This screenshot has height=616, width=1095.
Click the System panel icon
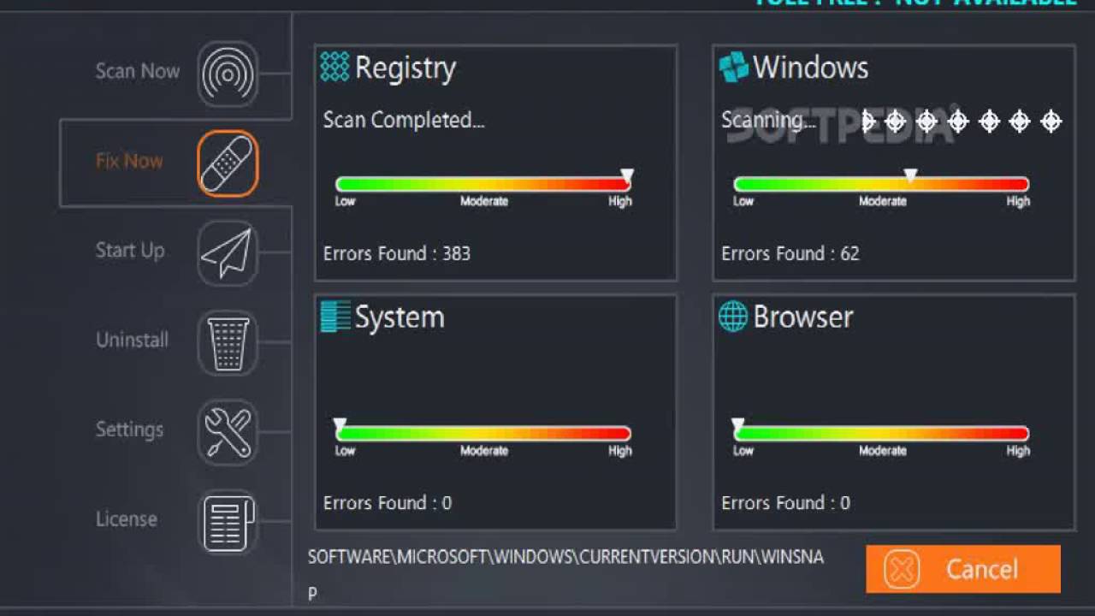coord(334,317)
